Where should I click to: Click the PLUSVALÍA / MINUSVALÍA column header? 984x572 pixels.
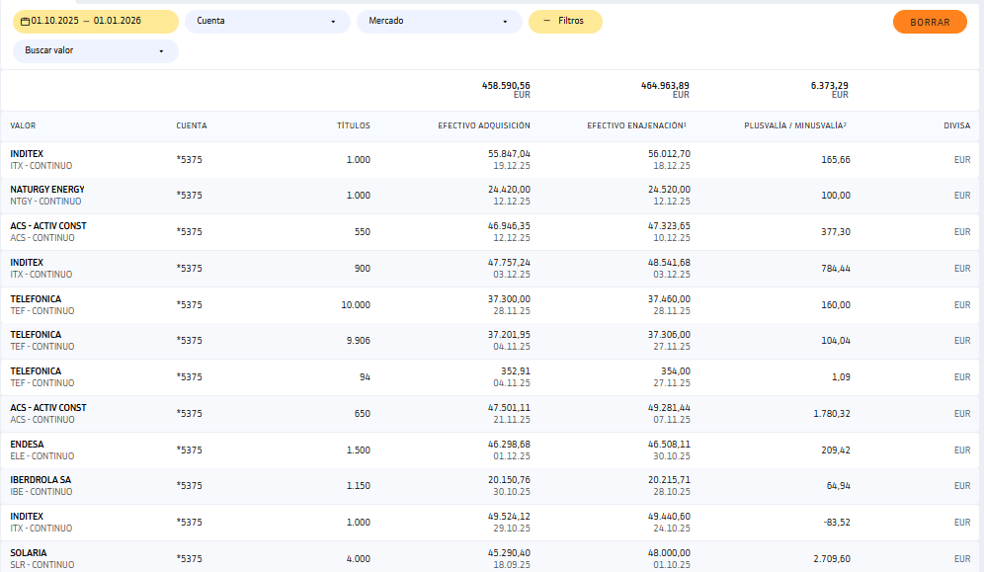pos(795,125)
